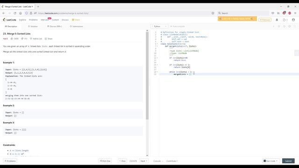Open the Discuss nav item
Screen dimensions: 299x168
point(65,20)
